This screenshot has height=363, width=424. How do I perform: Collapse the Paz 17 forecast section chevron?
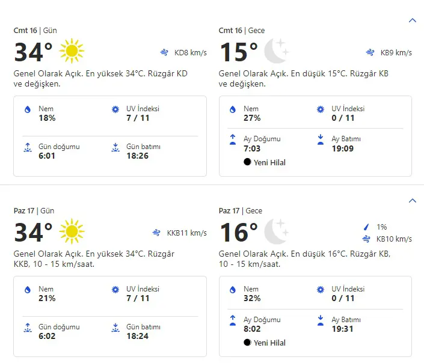pos(412,200)
